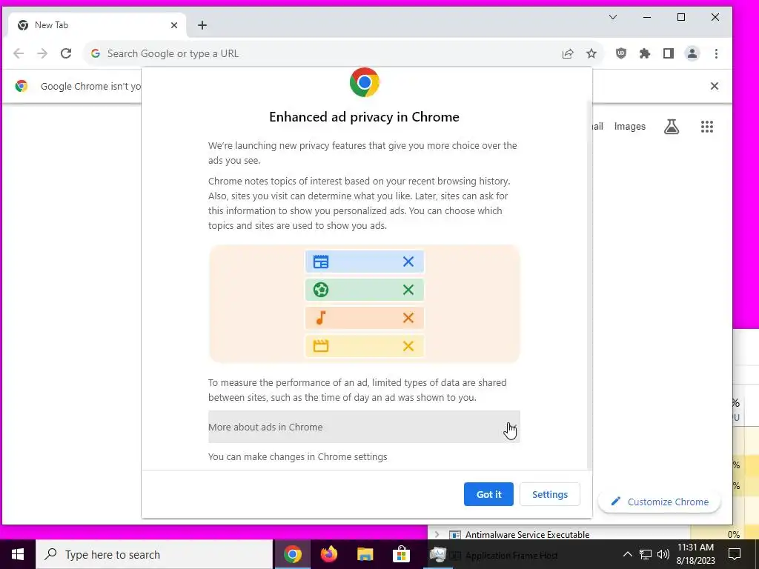This screenshot has width=759, height=569.
Task: Remove the yellow movie topic chip
Action: 408,345
